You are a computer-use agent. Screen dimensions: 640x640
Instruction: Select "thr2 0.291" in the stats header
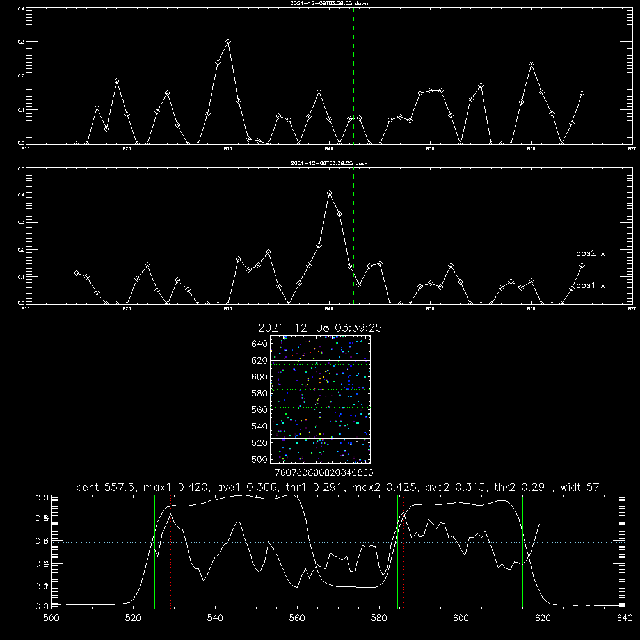[525, 487]
